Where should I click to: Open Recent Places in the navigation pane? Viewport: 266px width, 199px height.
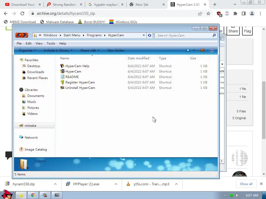[x=37, y=78]
